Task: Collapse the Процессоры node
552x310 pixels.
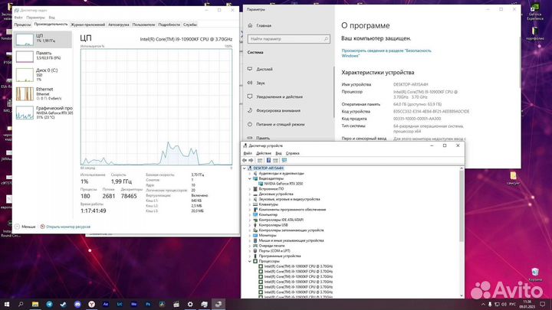Action: (250, 262)
